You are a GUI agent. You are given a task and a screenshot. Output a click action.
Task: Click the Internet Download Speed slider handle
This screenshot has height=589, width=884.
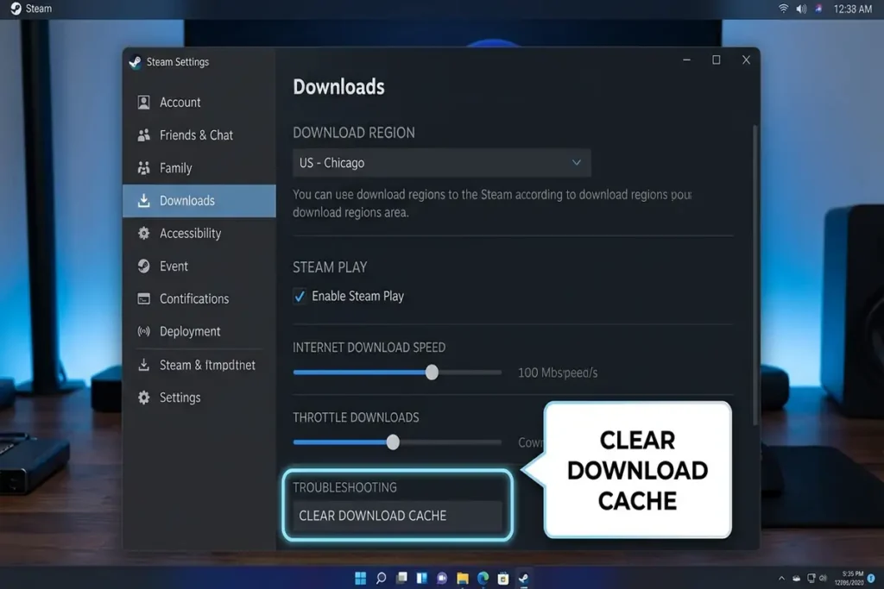[432, 373]
